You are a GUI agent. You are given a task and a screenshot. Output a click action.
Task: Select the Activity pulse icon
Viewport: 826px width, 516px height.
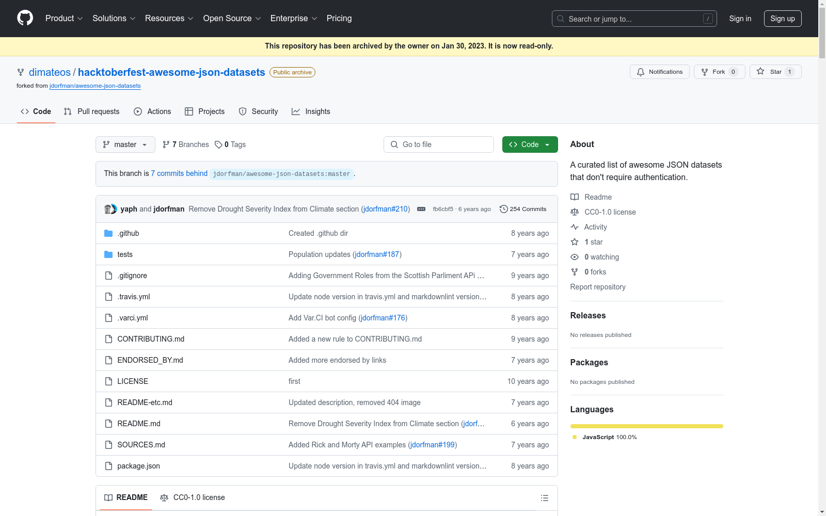coord(575,227)
